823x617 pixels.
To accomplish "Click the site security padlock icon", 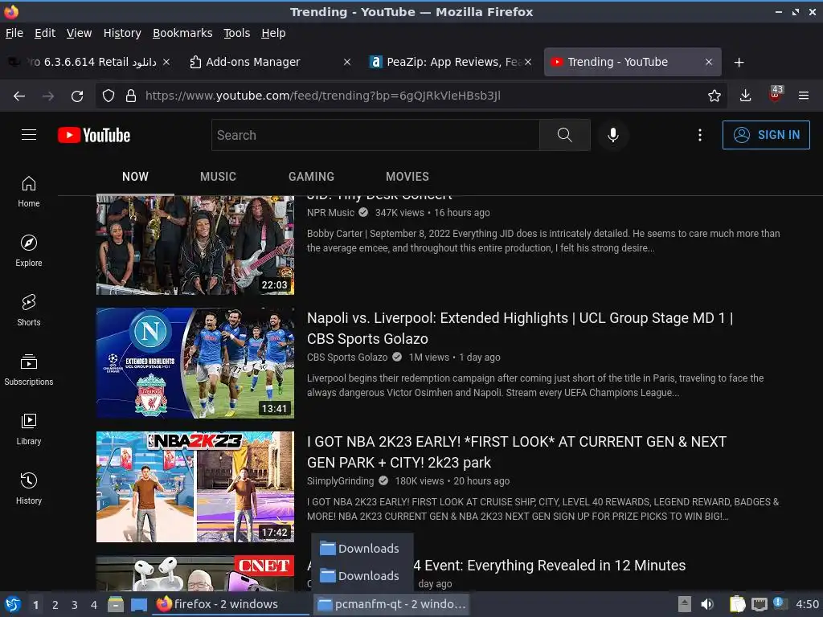I will [x=131, y=96].
